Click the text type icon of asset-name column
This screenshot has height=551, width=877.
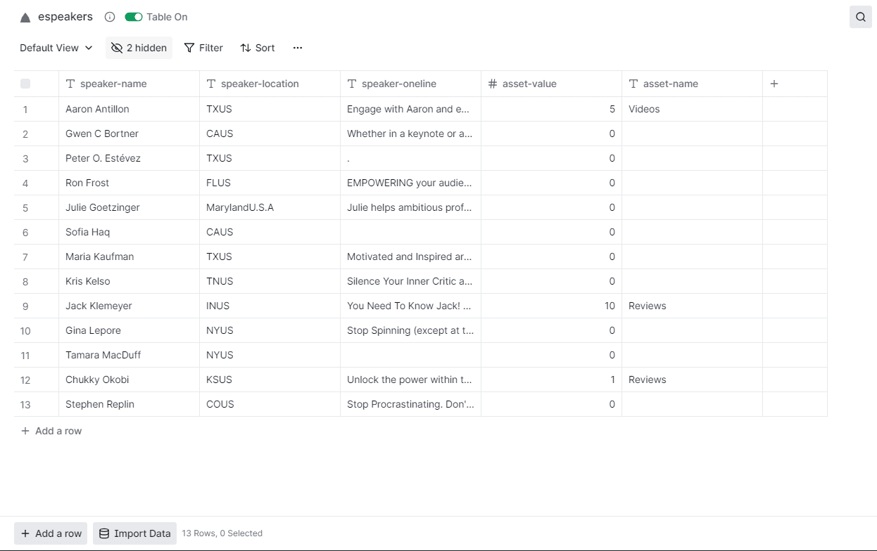633,84
